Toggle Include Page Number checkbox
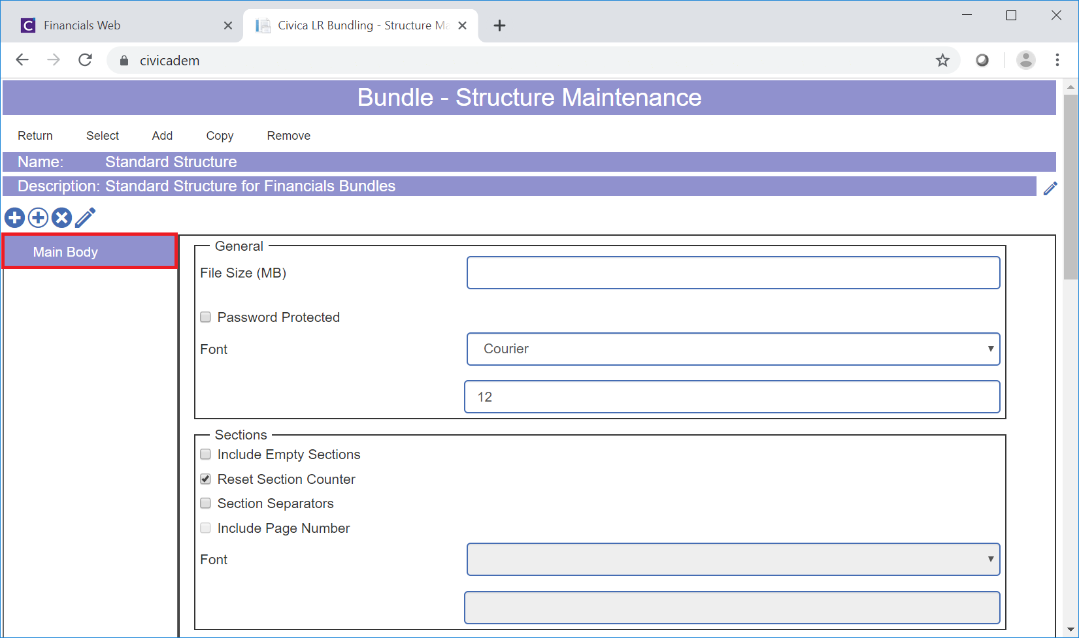Screen dimensions: 1079x638 (205, 528)
